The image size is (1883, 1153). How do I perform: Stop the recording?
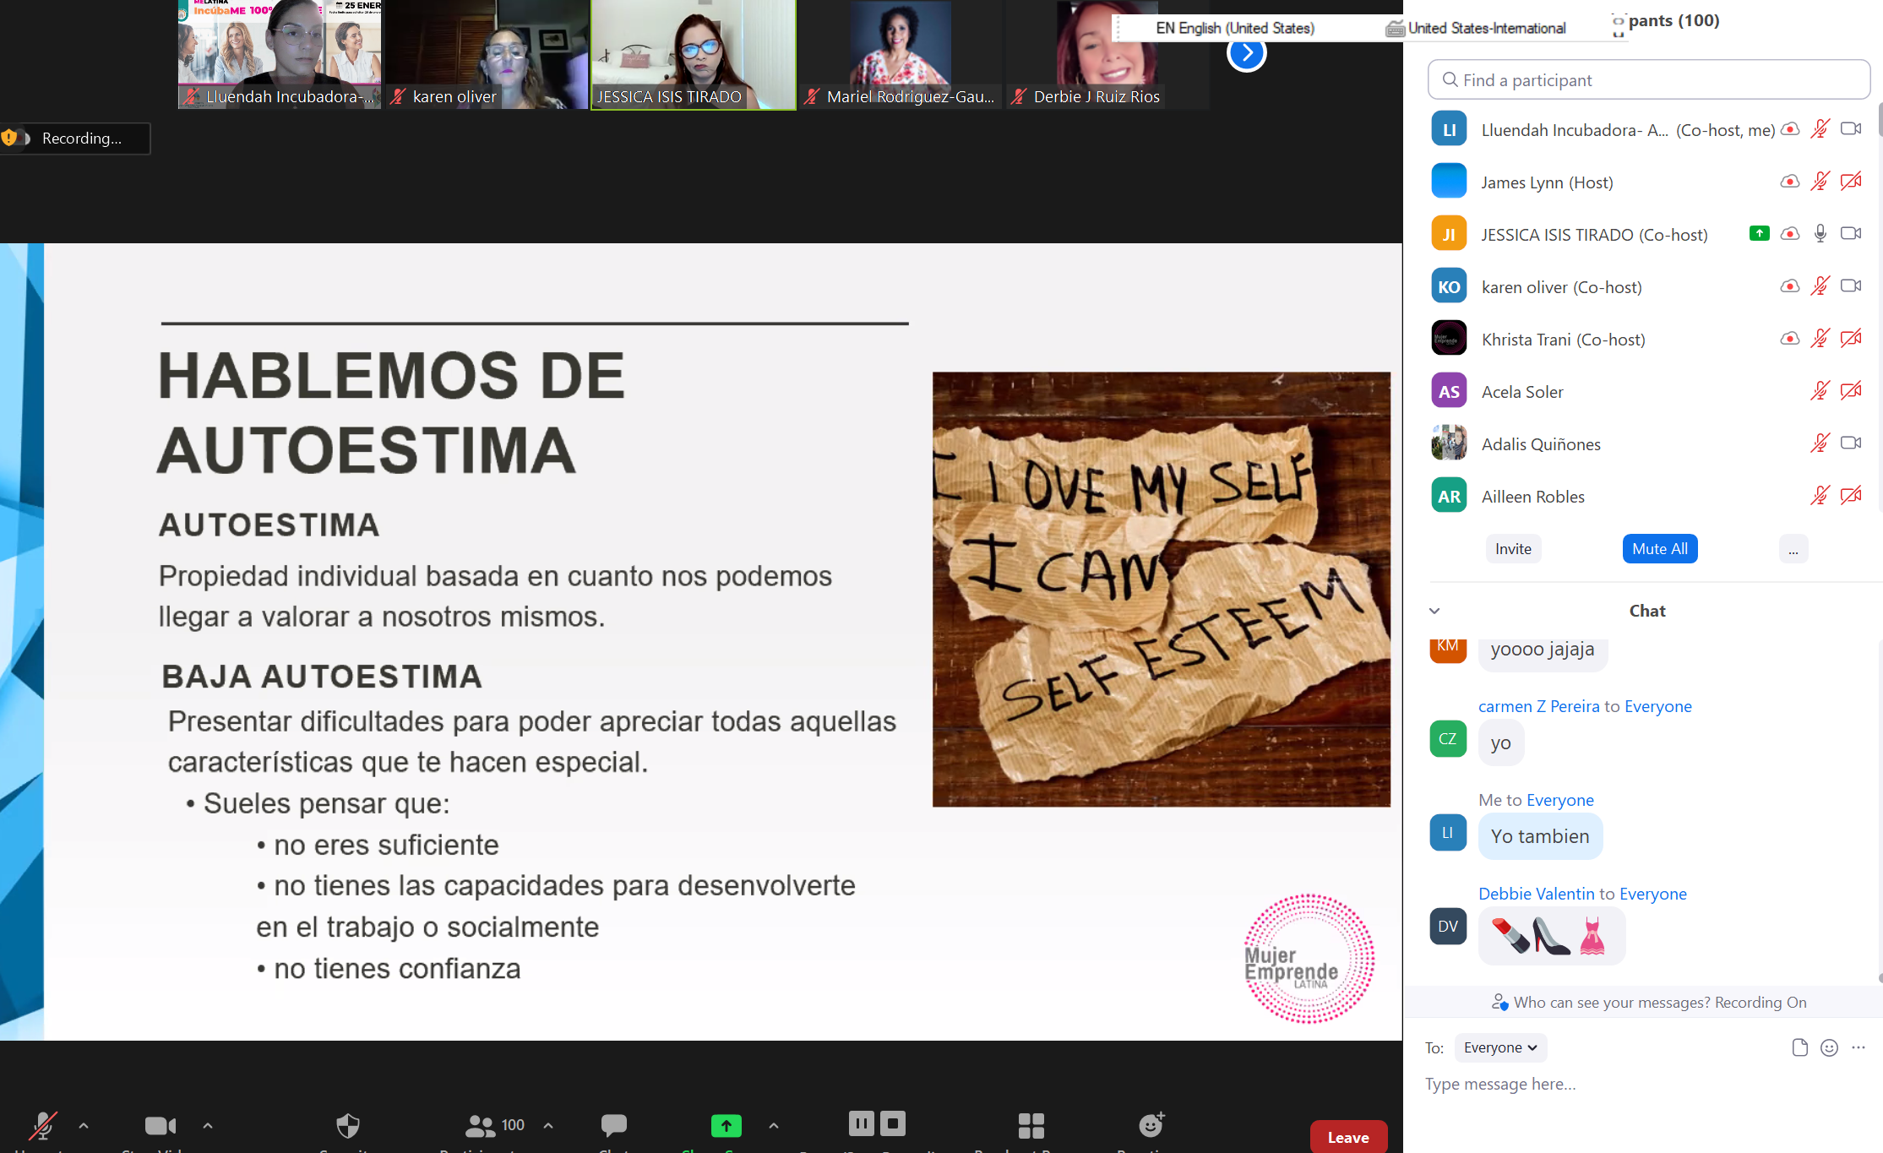893,1123
